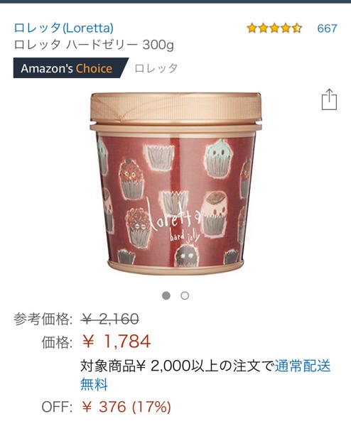Tap the 無料 free shipping text
The width and height of the screenshot is (351, 426).
point(94,384)
